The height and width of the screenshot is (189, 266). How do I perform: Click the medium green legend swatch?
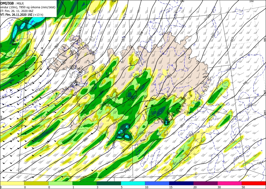pyautogui.click(x=85, y=183)
